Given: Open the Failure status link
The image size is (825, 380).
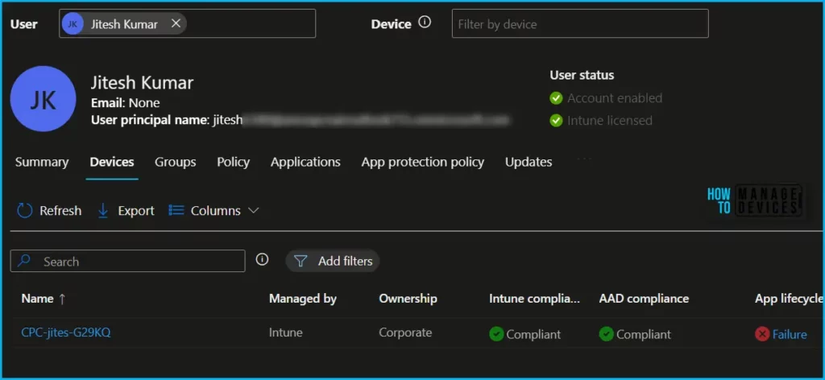Looking at the screenshot, I should click(790, 334).
